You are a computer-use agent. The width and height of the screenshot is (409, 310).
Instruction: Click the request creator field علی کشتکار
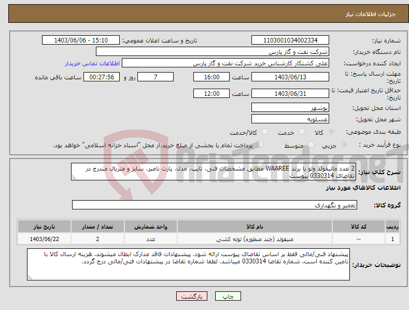tap(225, 63)
